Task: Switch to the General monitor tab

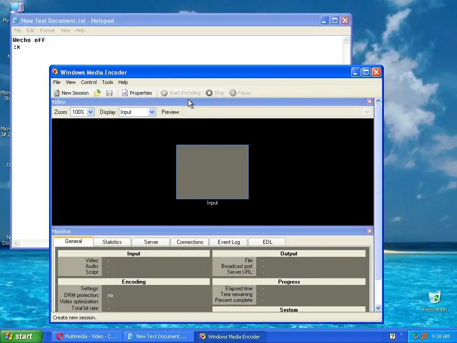Action: [74, 241]
